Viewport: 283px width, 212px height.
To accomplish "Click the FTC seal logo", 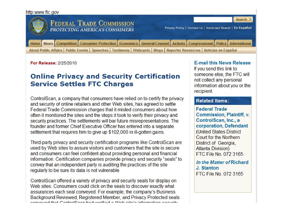I will coord(38,26).
